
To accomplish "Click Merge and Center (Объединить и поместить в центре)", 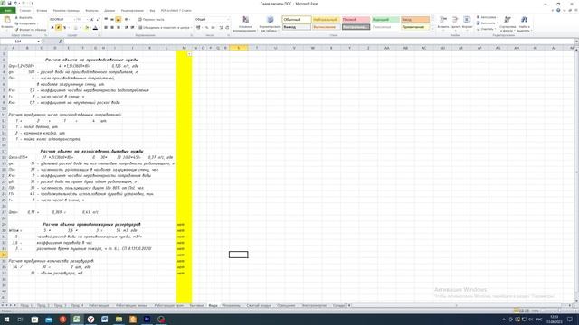I will pyautogui.click(x=165, y=28).
